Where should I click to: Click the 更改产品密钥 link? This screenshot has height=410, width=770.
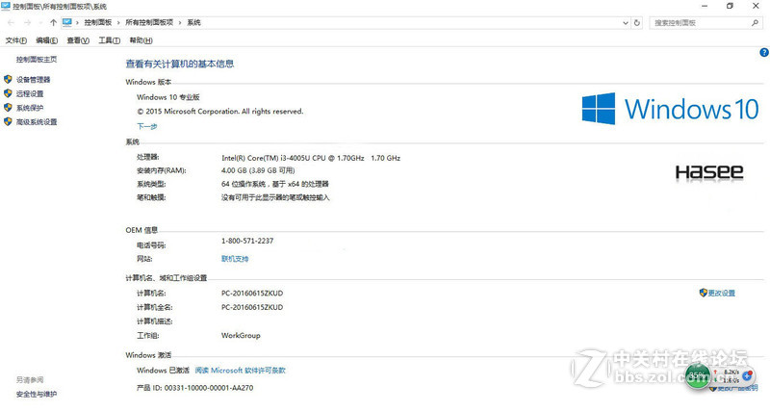point(737,388)
